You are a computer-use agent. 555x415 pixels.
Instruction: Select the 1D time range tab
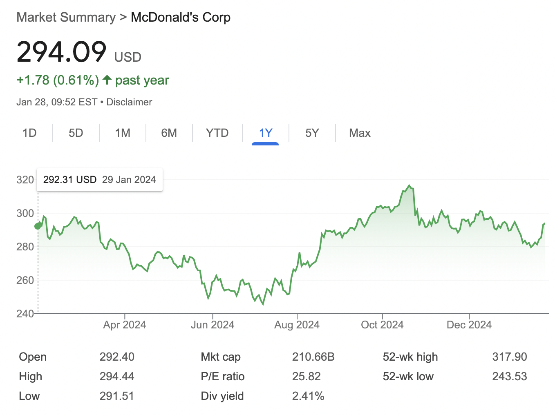(29, 133)
